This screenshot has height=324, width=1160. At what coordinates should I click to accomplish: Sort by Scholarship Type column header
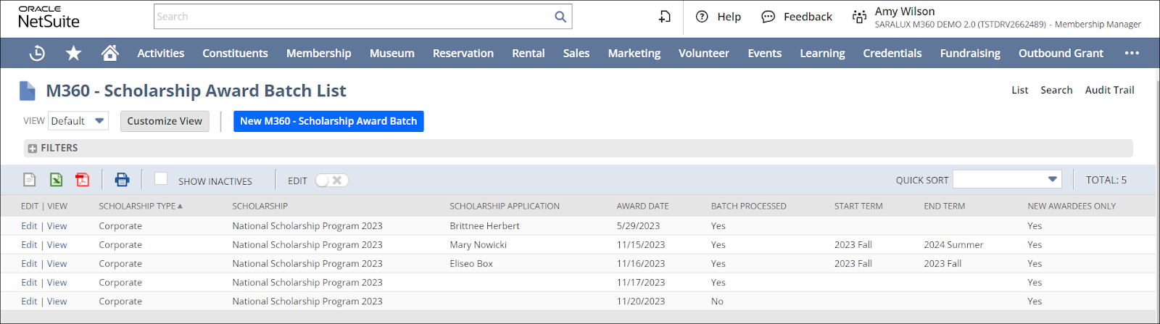coord(137,206)
